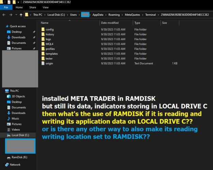Select Local Disk (C:) in navigation pane

[x=20, y=135]
